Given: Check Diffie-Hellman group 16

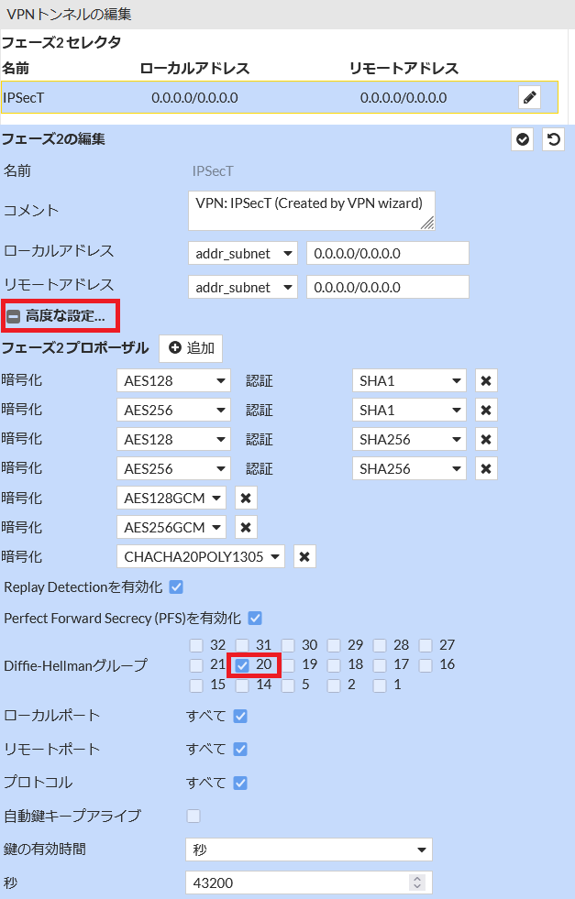Looking at the screenshot, I should pos(426,665).
